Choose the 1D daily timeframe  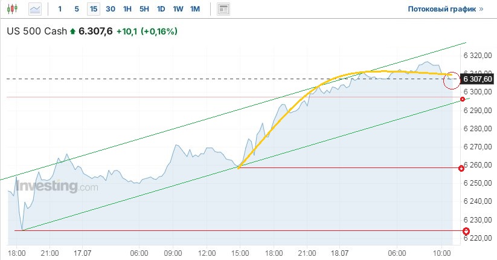tap(161, 9)
